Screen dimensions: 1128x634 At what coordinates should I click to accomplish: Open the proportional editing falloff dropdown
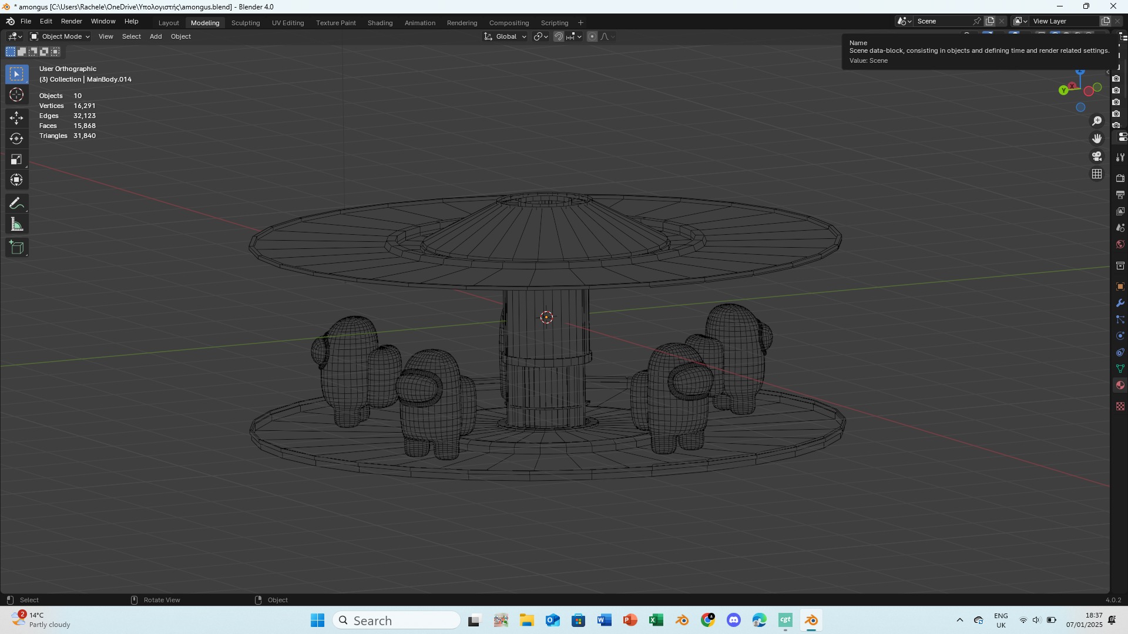[x=607, y=36]
